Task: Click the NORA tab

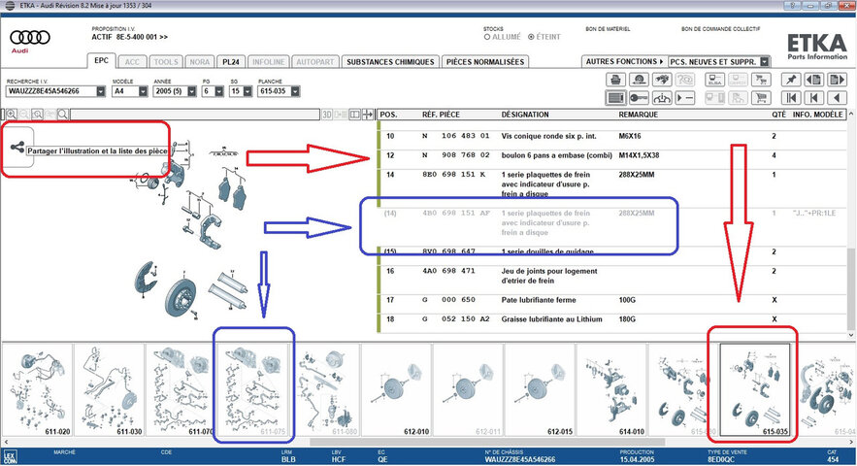Action: (200, 62)
